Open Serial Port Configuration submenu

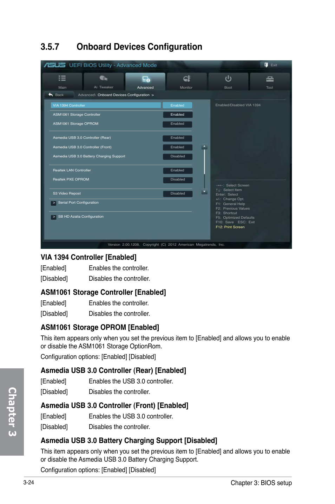click(x=78, y=203)
